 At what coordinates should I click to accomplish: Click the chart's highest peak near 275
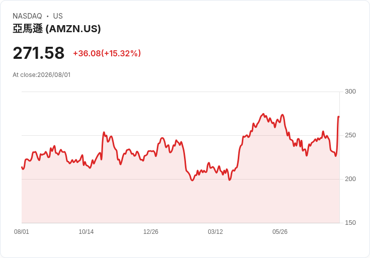(x=263, y=114)
